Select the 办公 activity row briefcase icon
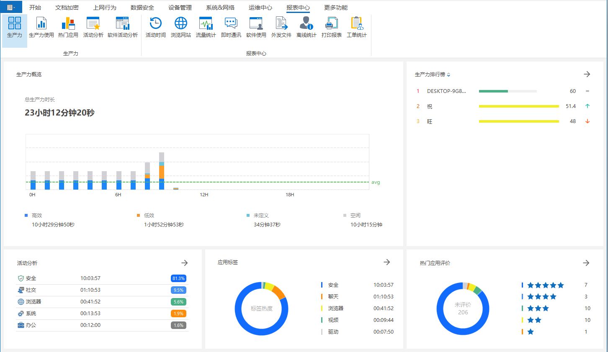The height and width of the screenshot is (352, 608). click(21, 325)
